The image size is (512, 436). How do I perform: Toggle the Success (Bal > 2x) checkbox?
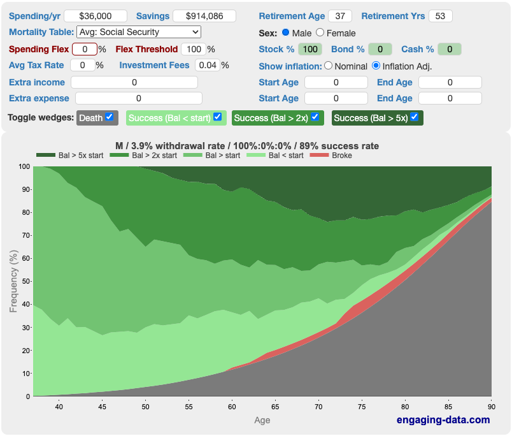pyautogui.click(x=315, y=117)
